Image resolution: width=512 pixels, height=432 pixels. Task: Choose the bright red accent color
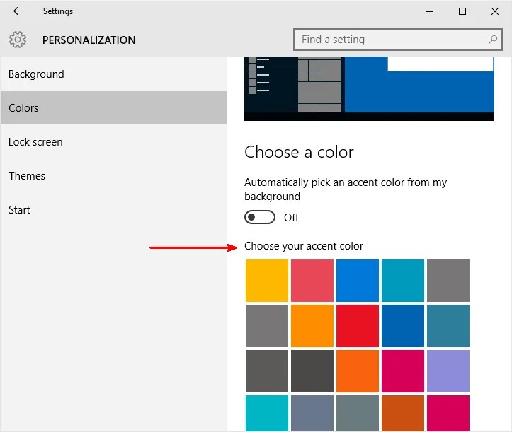tap(358, 326)
